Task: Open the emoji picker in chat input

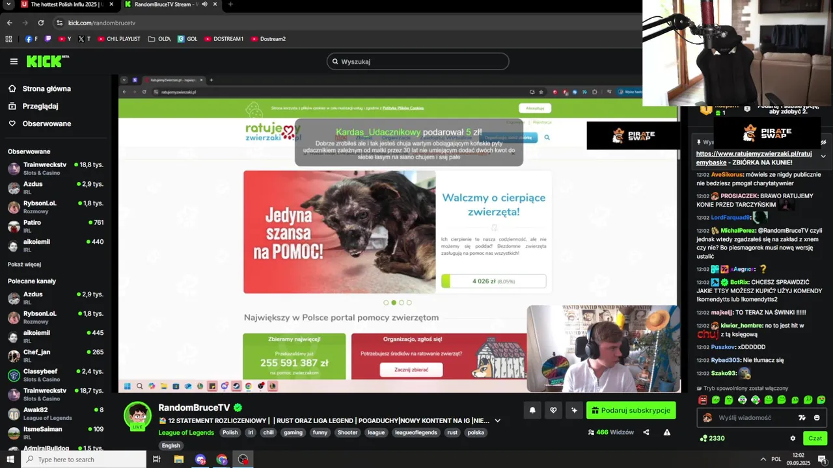Action: 817,418
